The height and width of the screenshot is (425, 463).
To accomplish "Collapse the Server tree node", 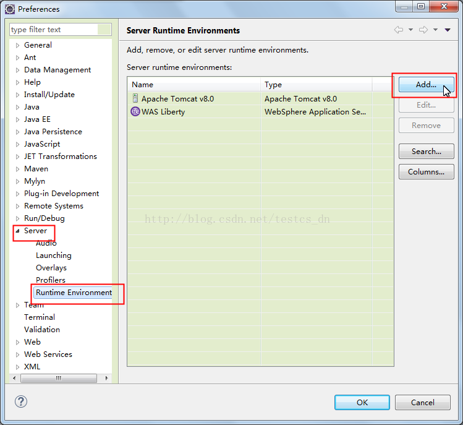I will click(17, 231).
